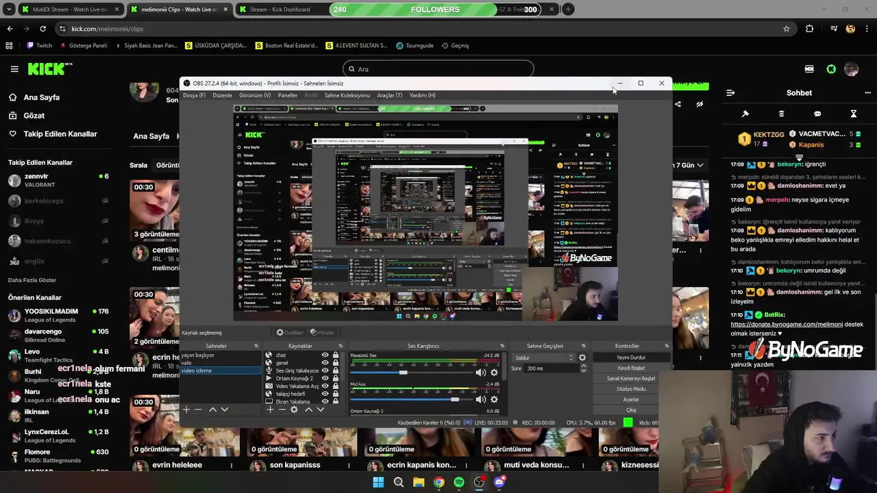The width and height of the screenshot is (877, 493).
Task: Toggle visibility of the genel source
Action: click(325, 363)
